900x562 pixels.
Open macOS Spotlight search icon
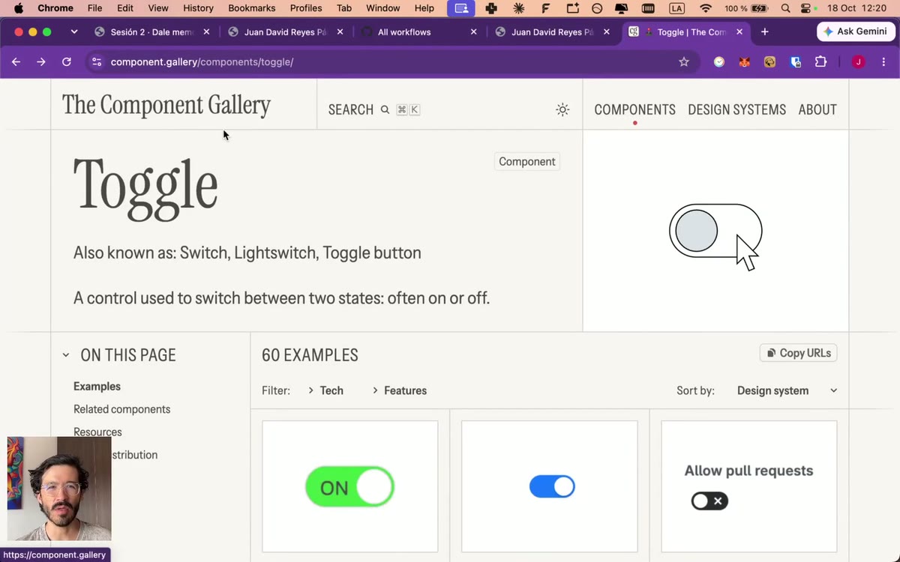[785, 8]
